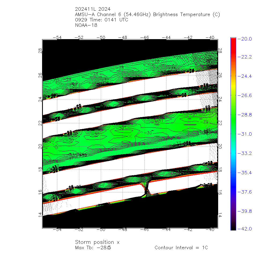Click the 202411L 2024 storm identifier text

93,9
